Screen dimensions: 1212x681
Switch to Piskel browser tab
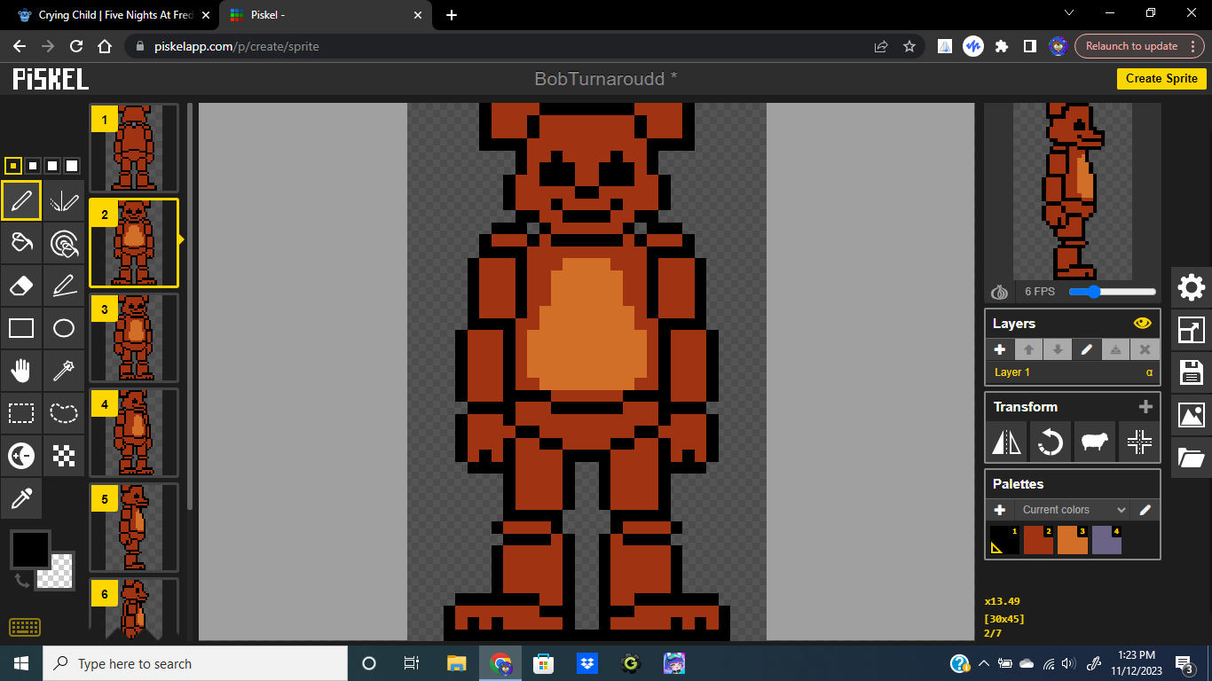(x=326, y=15)
